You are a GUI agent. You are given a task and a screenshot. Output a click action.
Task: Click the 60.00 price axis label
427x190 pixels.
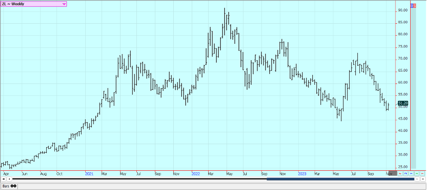403,82
